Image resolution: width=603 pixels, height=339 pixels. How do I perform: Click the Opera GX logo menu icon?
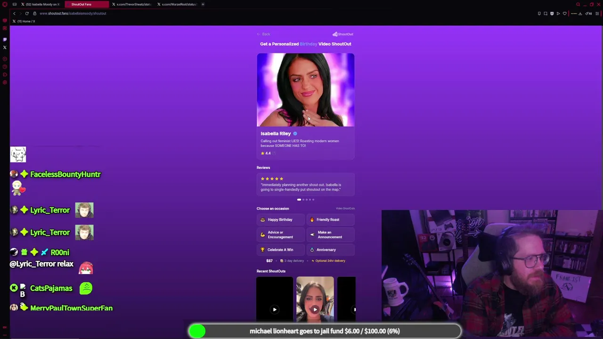[x=5, y=4]
